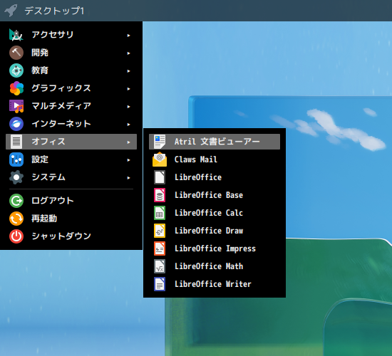This screenshot has height=356, width=392.
Task: Open Claws Mail envelope icon
Action: (160, 159)
